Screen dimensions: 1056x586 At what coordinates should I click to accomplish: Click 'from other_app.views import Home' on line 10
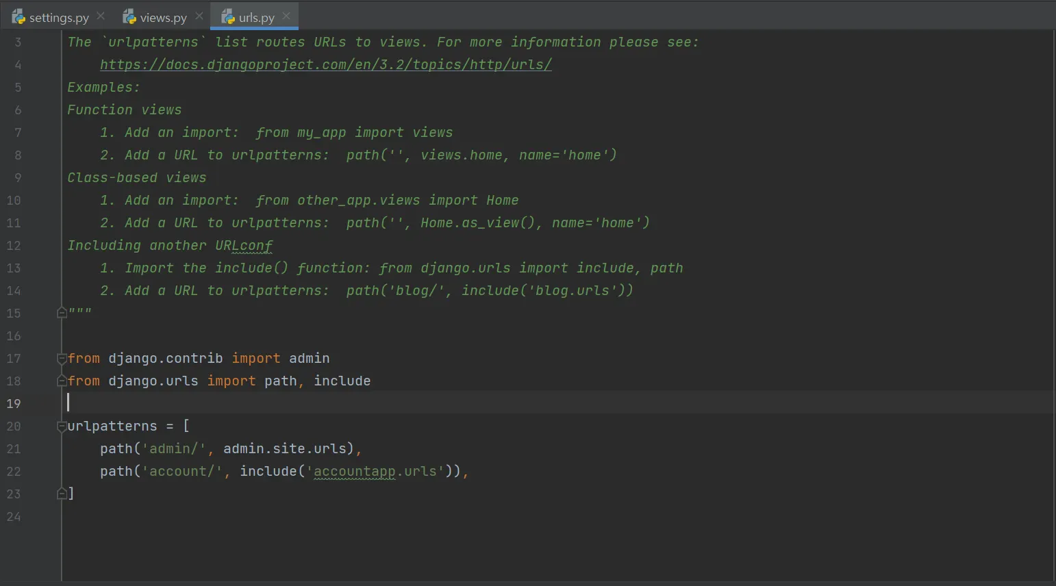[388, 201]
